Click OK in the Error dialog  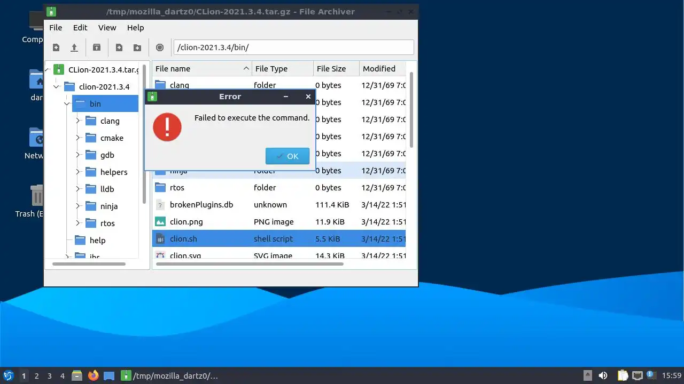(x=287, y=156)
